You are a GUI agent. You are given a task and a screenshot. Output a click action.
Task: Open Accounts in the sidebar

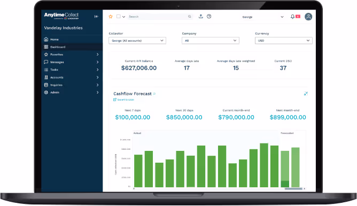(x=72, y=78)
